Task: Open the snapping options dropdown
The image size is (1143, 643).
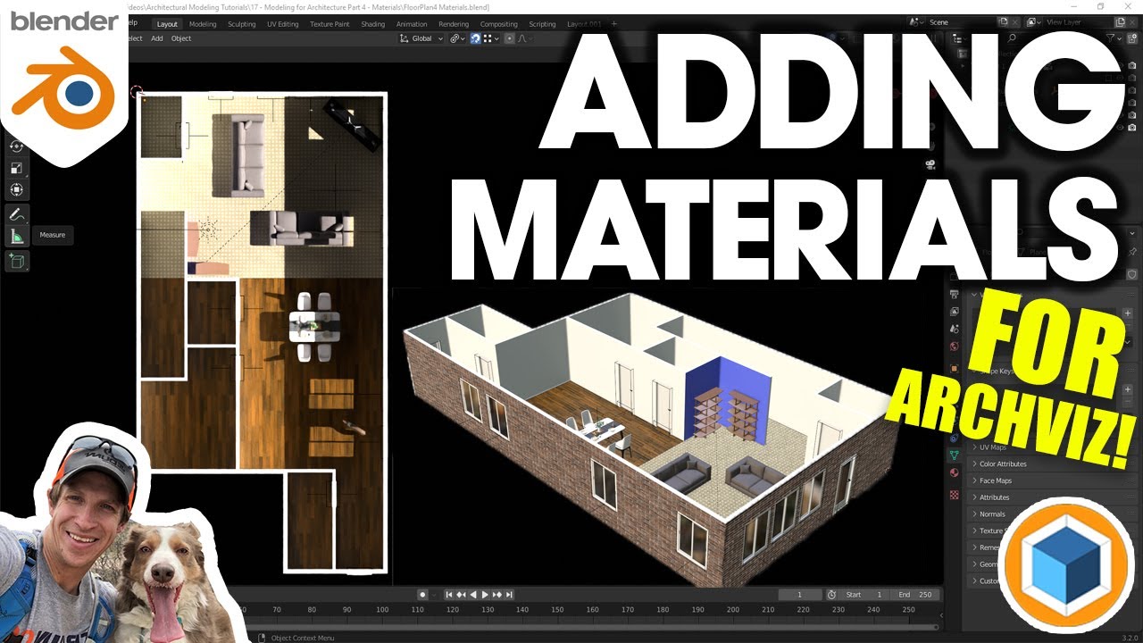Action: [491, 38]
